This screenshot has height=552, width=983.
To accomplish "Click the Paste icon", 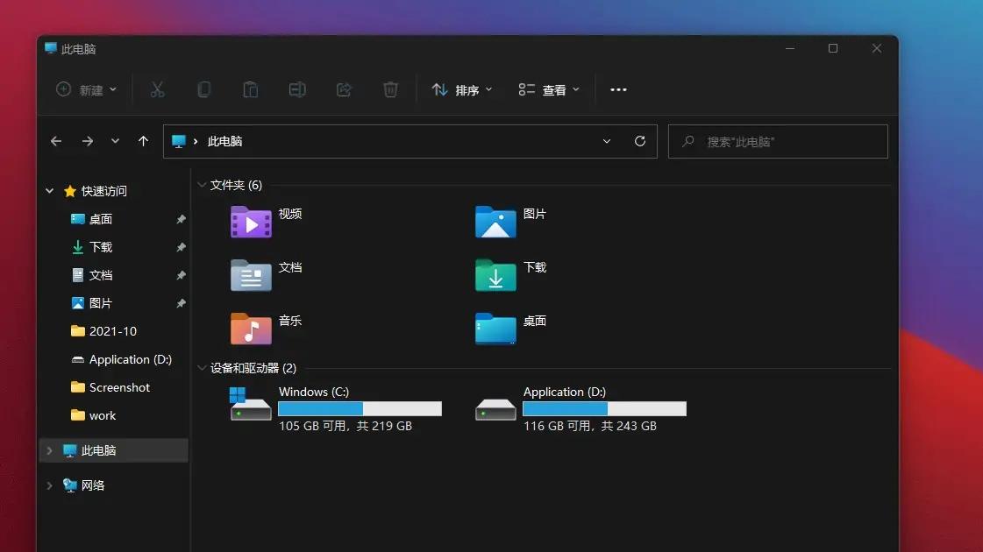I will (250, 89).
